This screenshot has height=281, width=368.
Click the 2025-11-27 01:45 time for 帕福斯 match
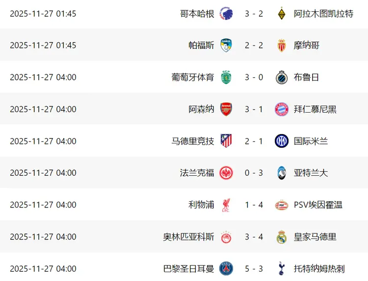pyautogui.click(x=43, y=46)
